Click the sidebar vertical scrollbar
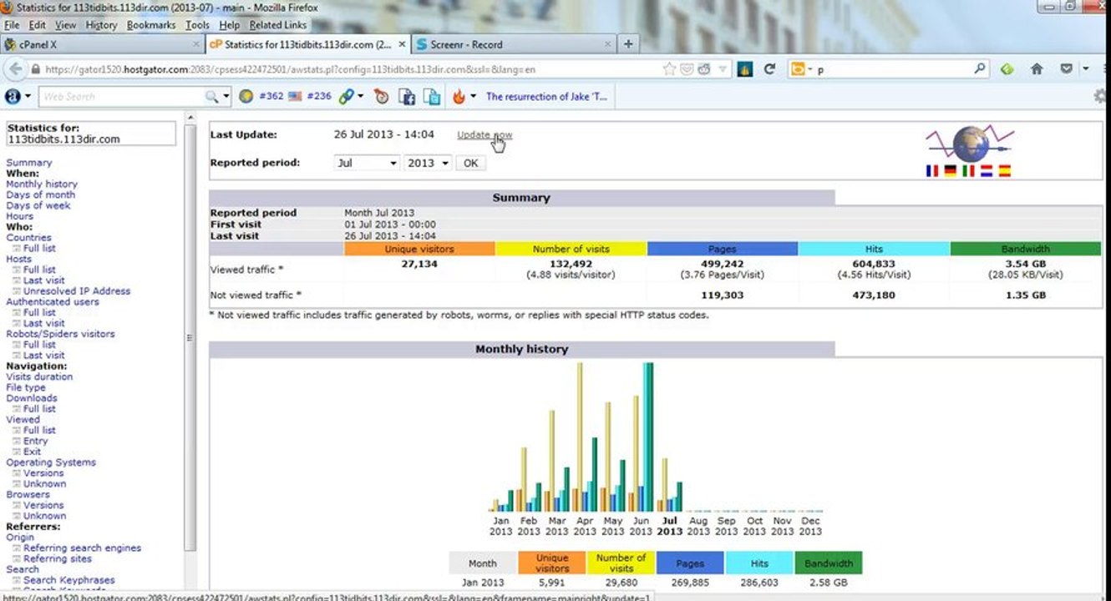Image resolution: width=1111 pixels, height=601 pixels. [x=190, y=338]
